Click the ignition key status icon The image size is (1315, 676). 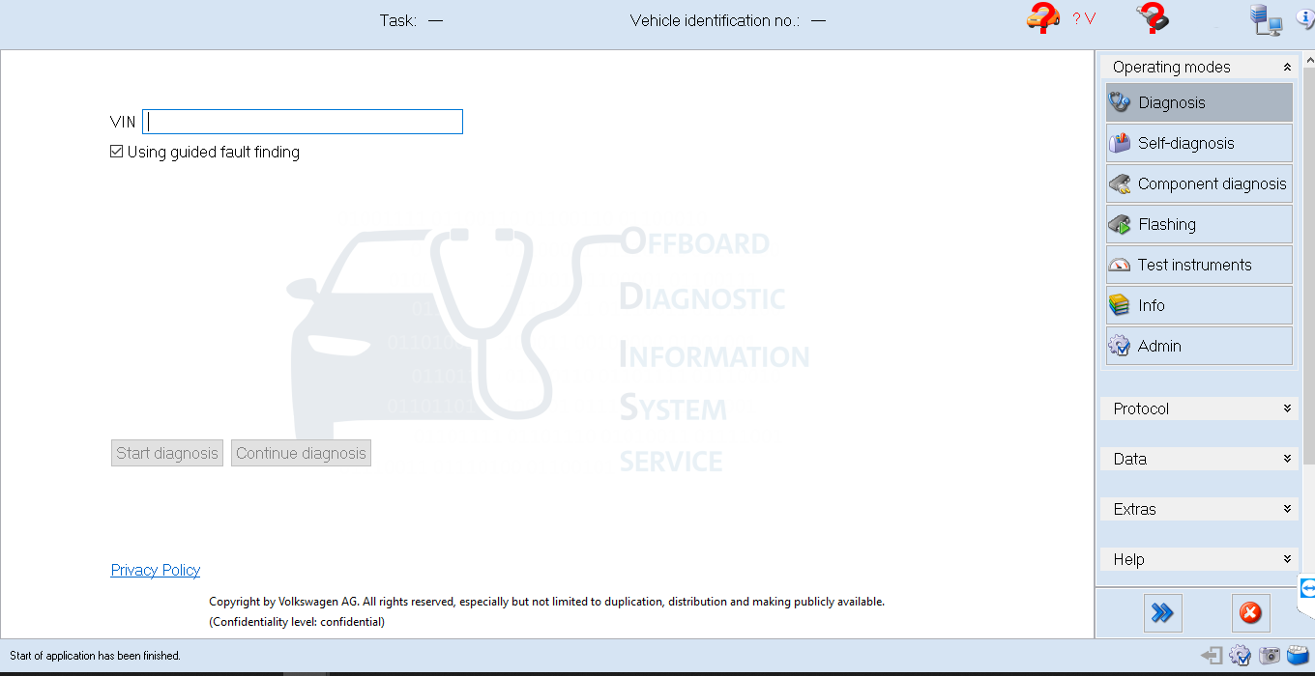pyautogui.click(x=1153, y=19)
